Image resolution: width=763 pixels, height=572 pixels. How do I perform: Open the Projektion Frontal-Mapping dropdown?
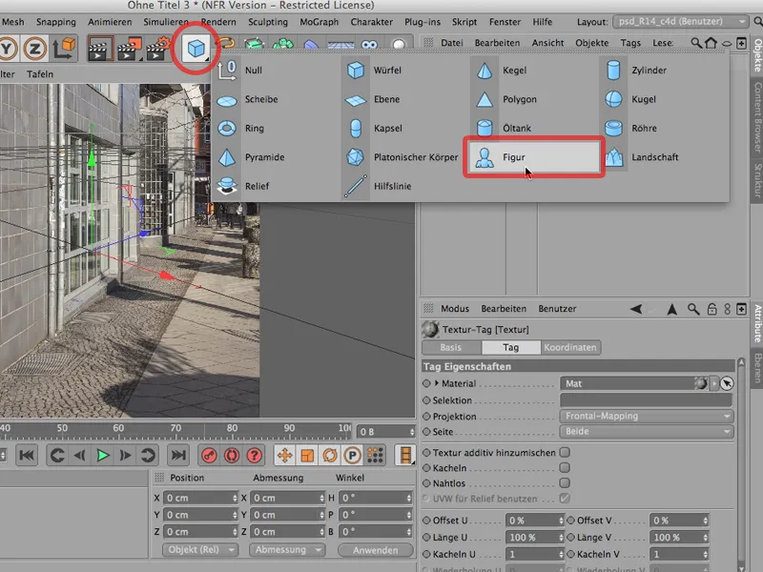point(647,417)
